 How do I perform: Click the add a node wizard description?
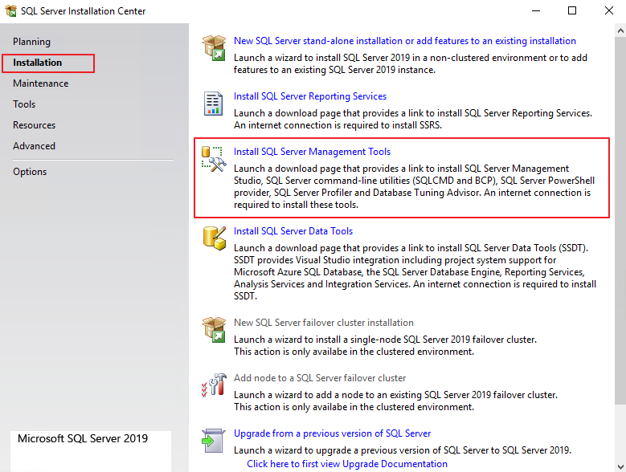(x=395, y=401)
